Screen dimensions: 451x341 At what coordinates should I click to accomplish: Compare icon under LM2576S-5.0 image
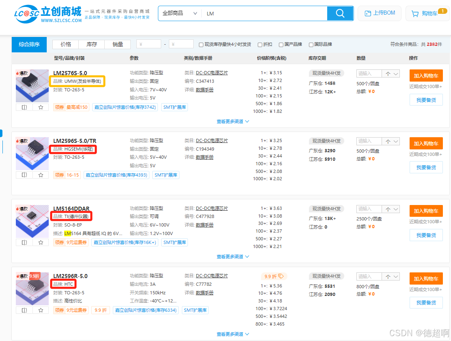24,107
